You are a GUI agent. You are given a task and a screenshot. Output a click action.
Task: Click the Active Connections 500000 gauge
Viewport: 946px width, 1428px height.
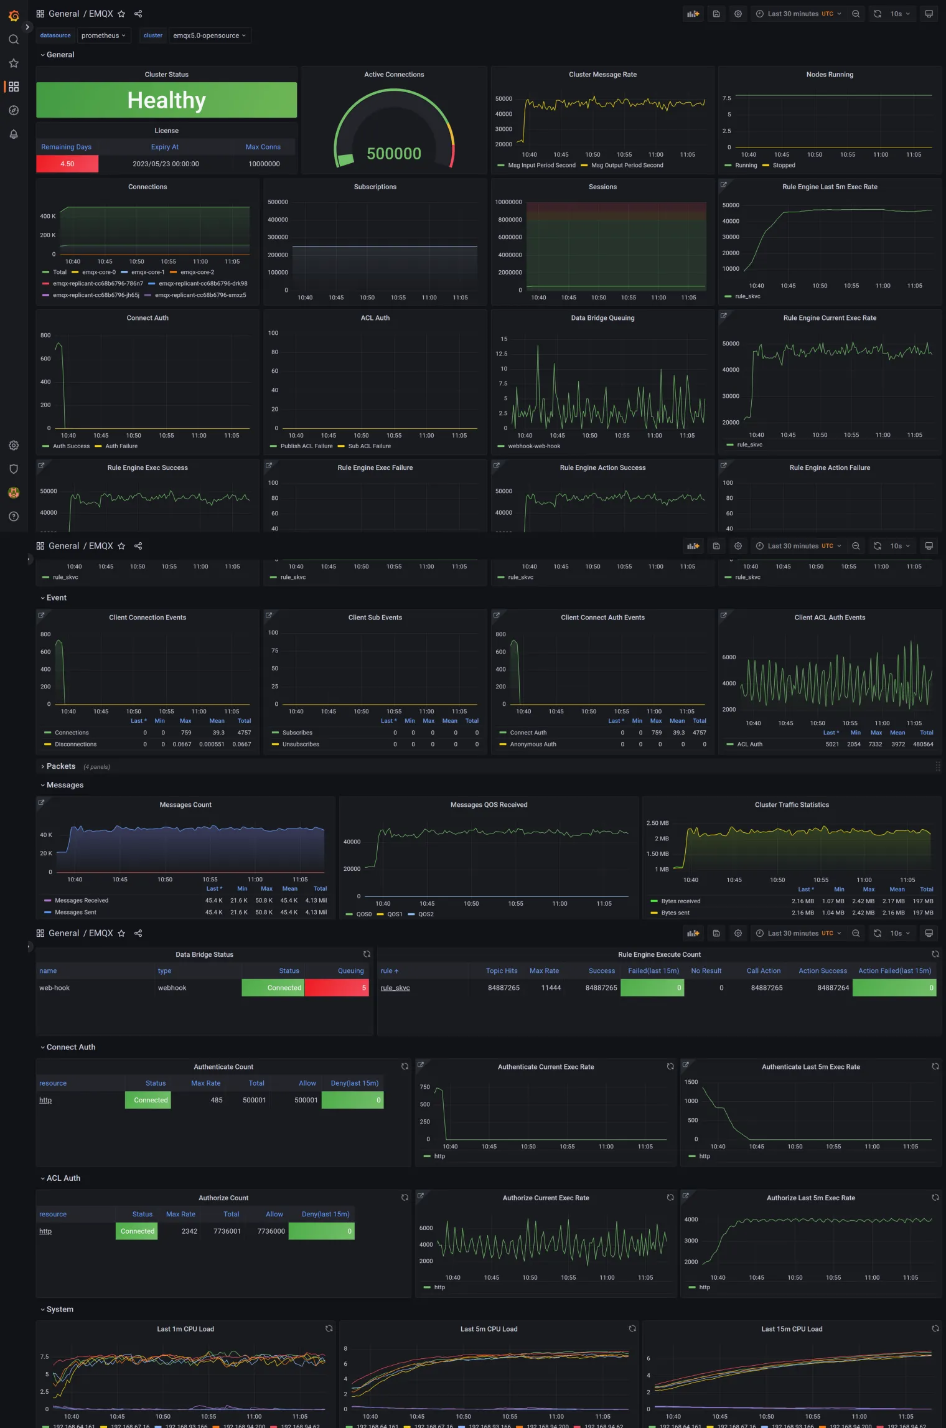click(x=394, y=128)
